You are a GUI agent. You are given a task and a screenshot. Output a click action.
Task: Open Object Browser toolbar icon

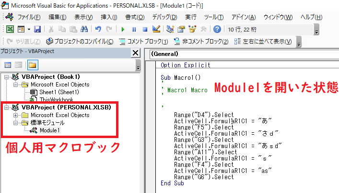[x=192, y=29]
